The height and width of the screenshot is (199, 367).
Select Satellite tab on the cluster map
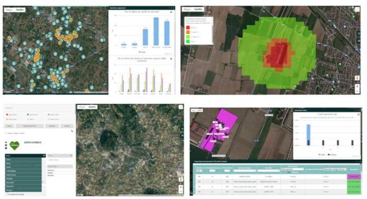click(x=20, y=10)
